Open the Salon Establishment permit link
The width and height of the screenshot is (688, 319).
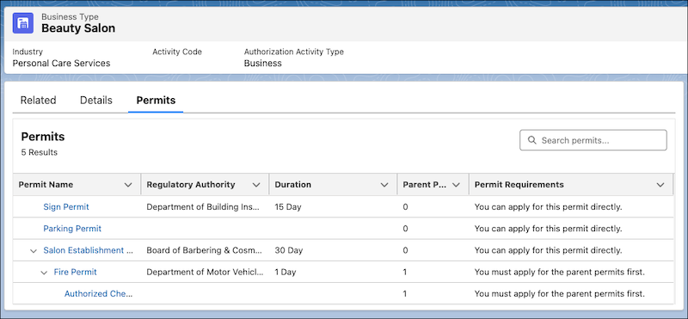click(x=89, y=250)
